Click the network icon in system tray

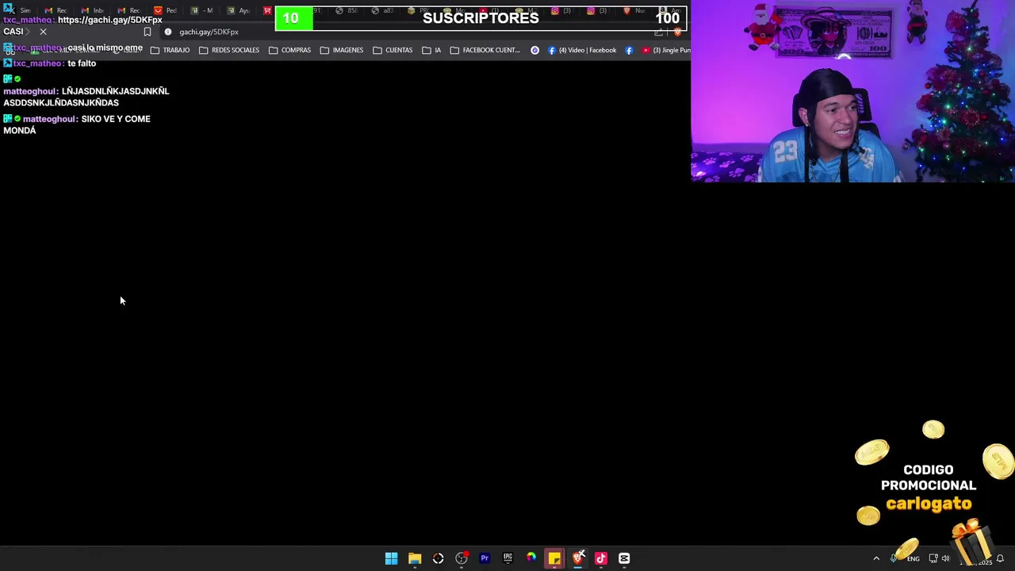(933, 558)
